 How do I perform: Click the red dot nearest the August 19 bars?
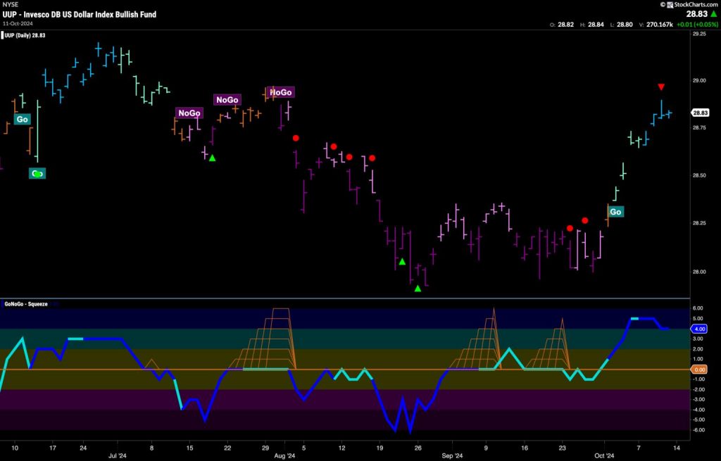pos(372,158)
